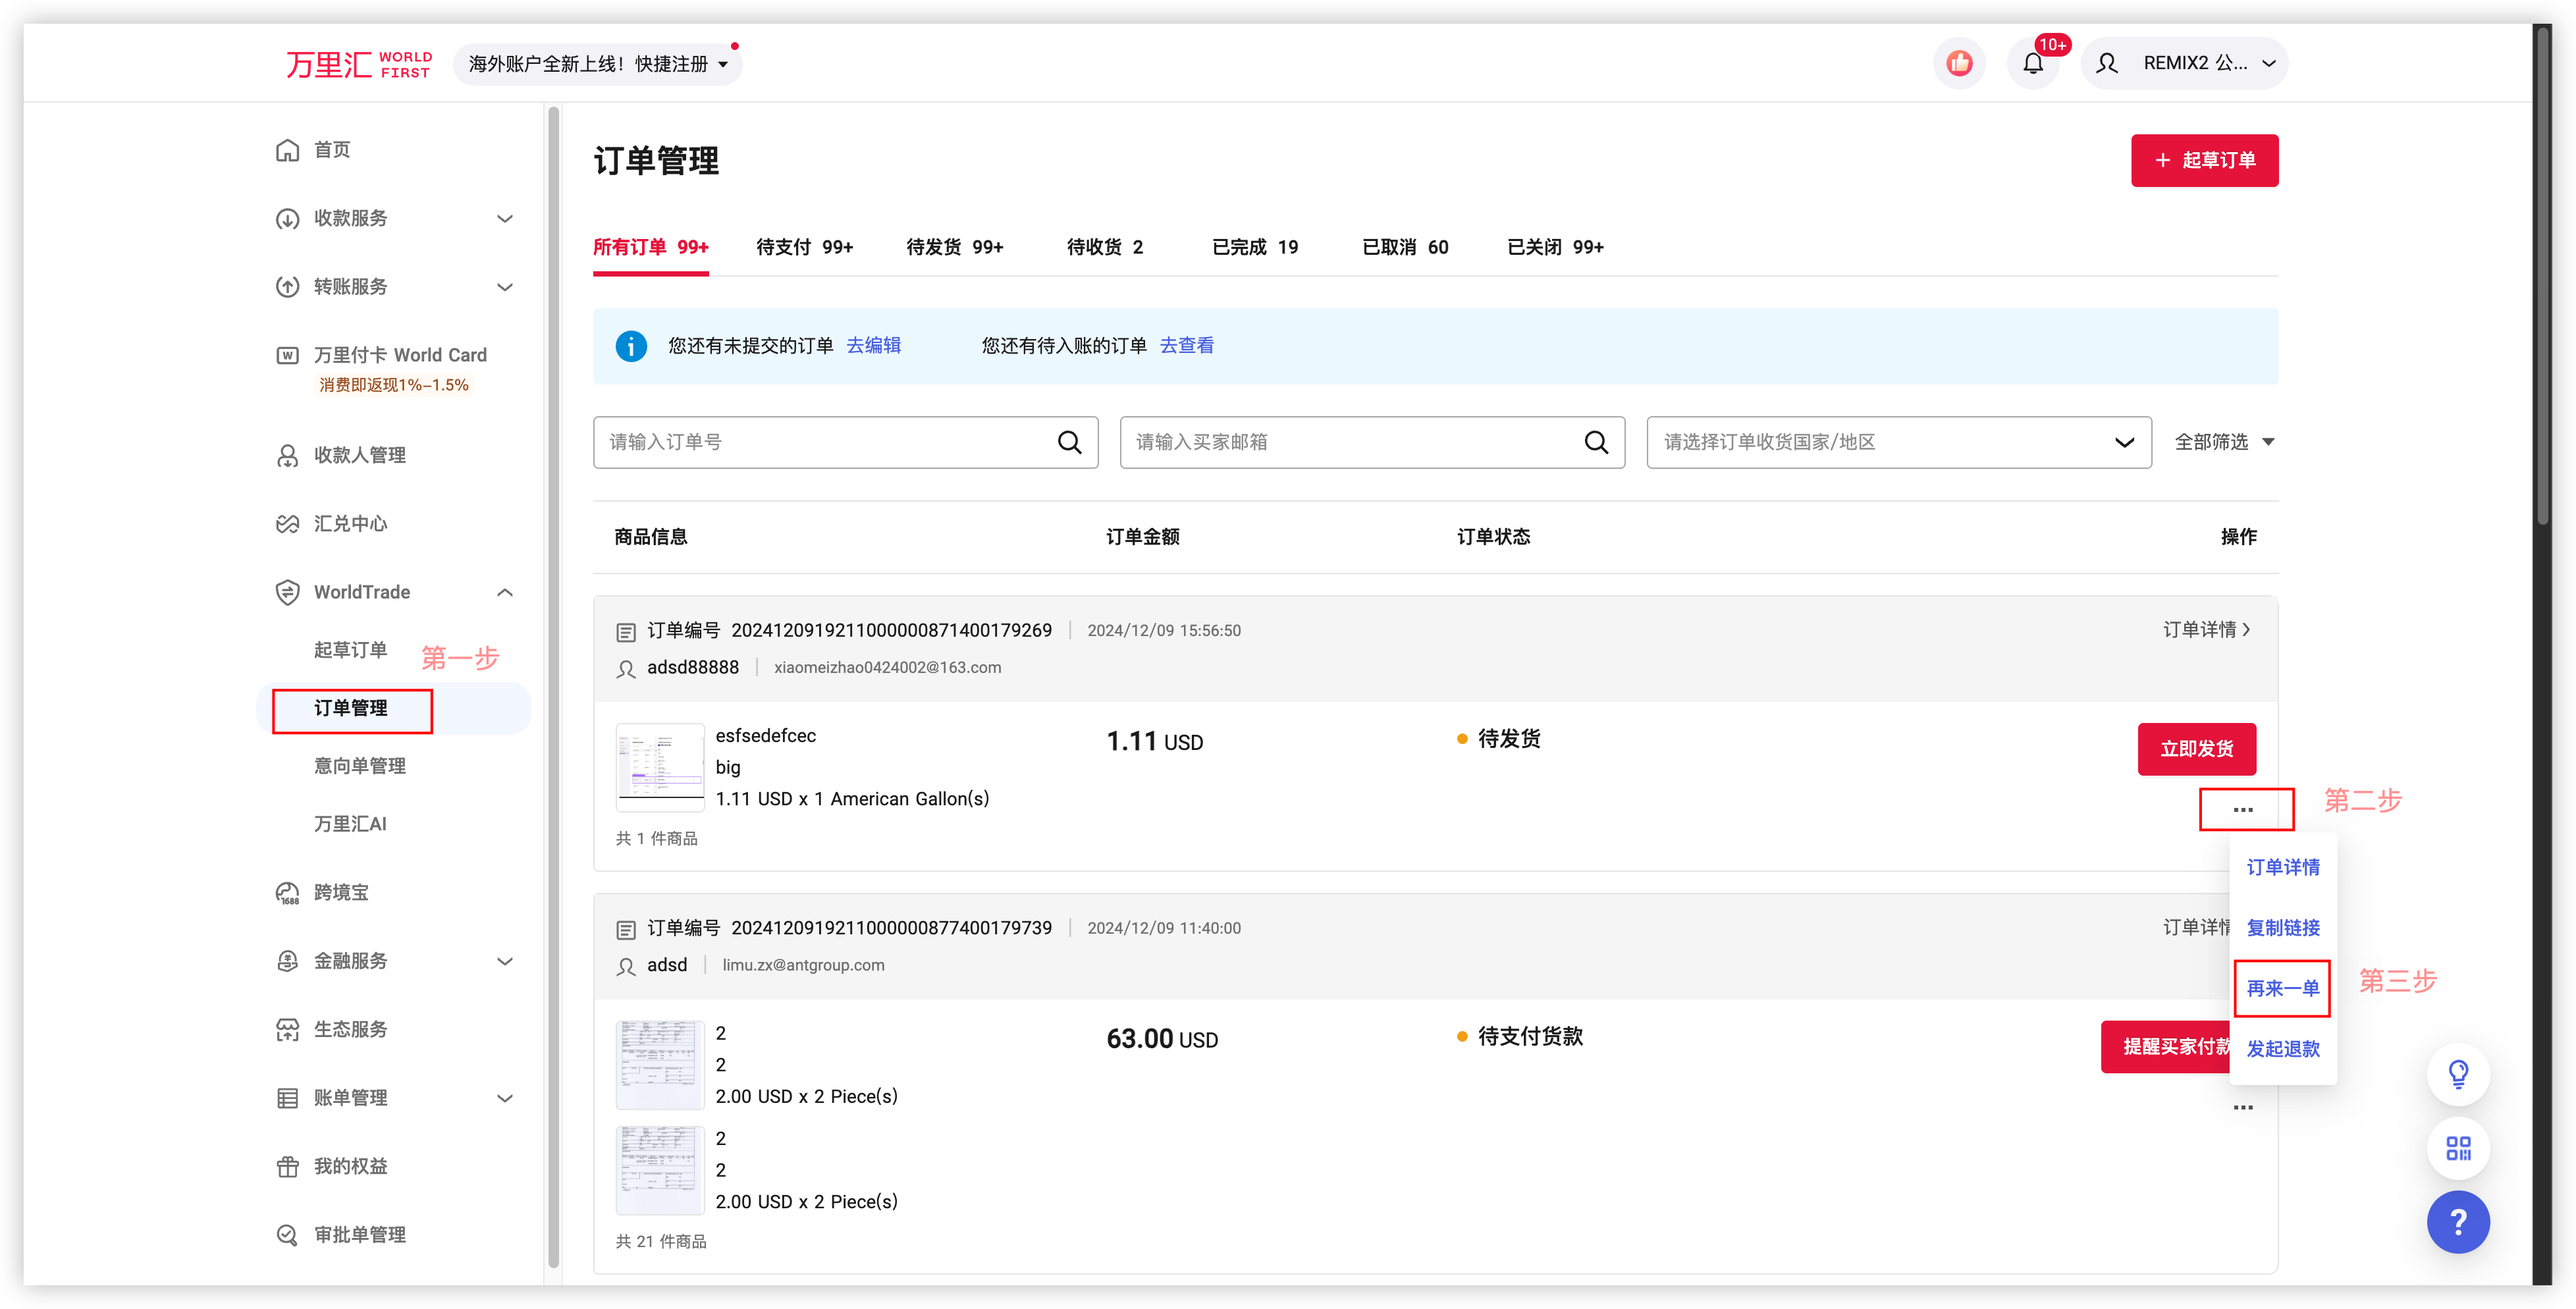Open the '...' more actions on first order

pos(2245,809)
